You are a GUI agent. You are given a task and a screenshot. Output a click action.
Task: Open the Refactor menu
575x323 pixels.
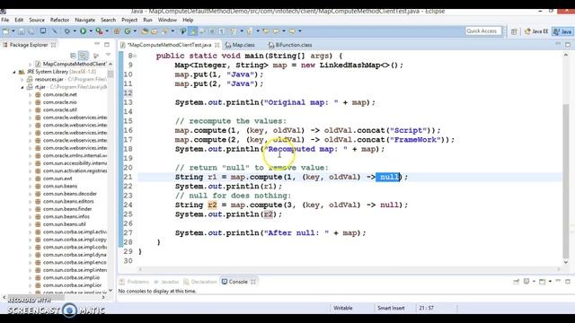coord(59,20)
